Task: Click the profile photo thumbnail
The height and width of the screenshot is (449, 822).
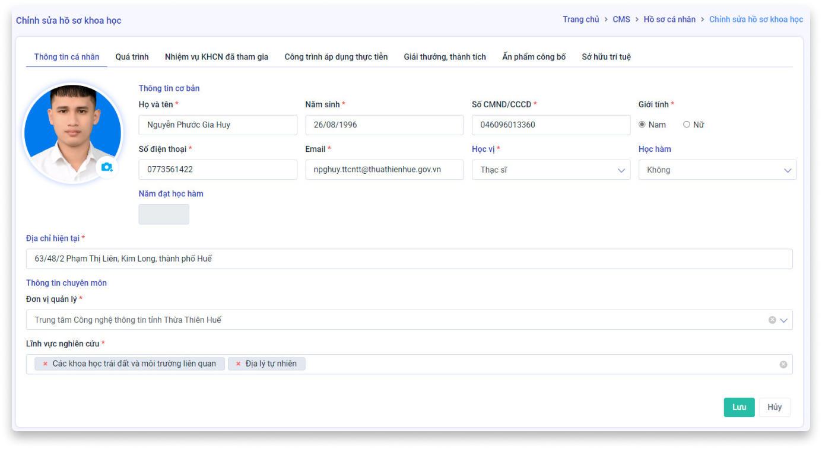Action: (72, 133)
